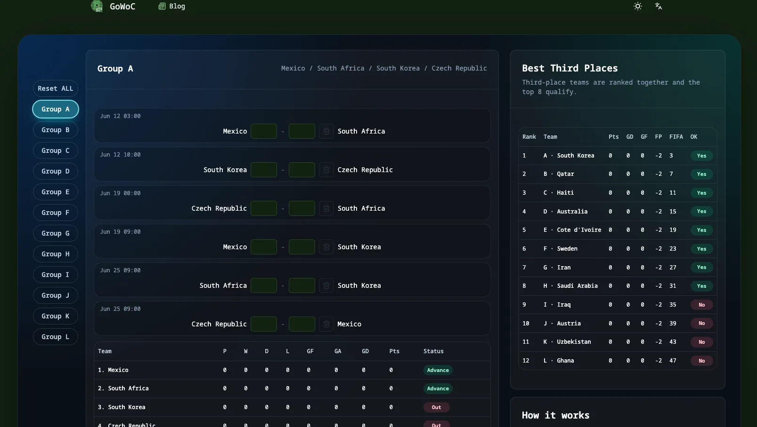Click Mexico's score field against South Korea
Viewport: 757px width, 427px height.
pyautogui.click(x=264, y=247)
